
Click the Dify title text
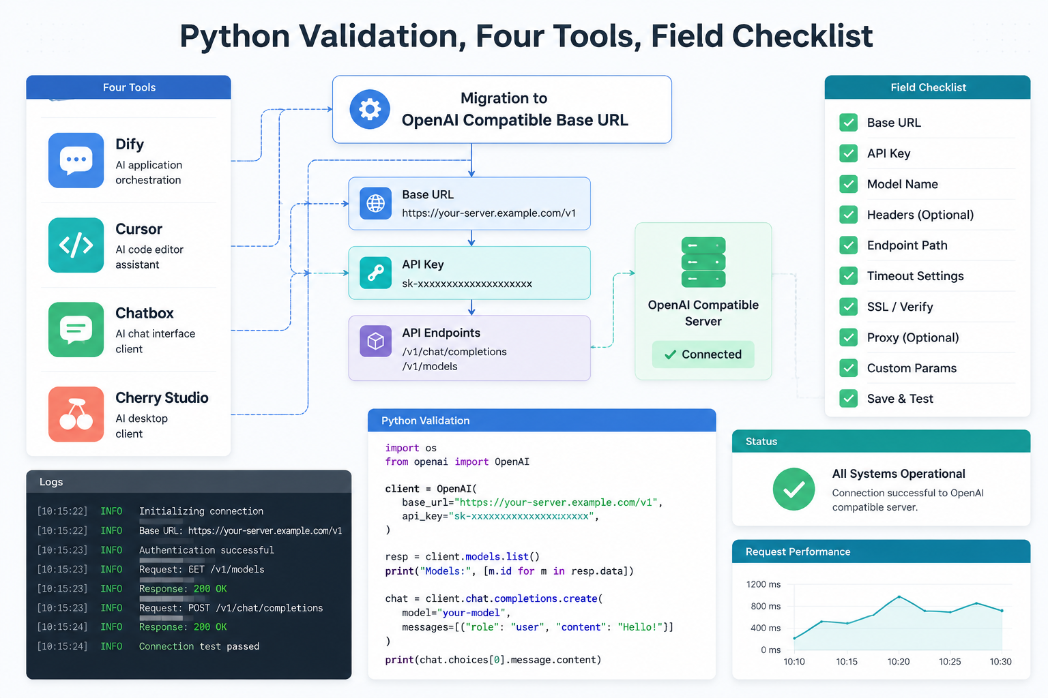[130, 144]
